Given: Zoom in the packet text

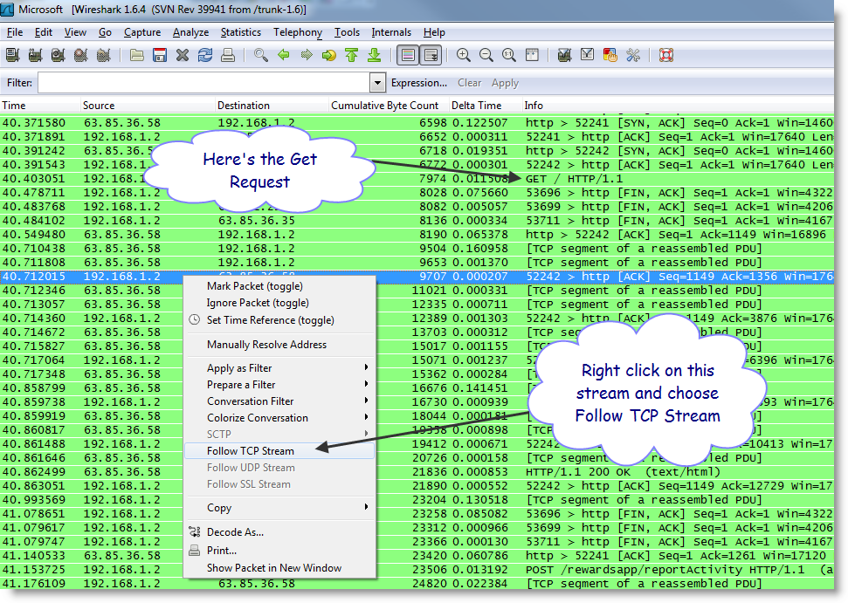Looking at the screenshot, I should [x=463, y=55].
